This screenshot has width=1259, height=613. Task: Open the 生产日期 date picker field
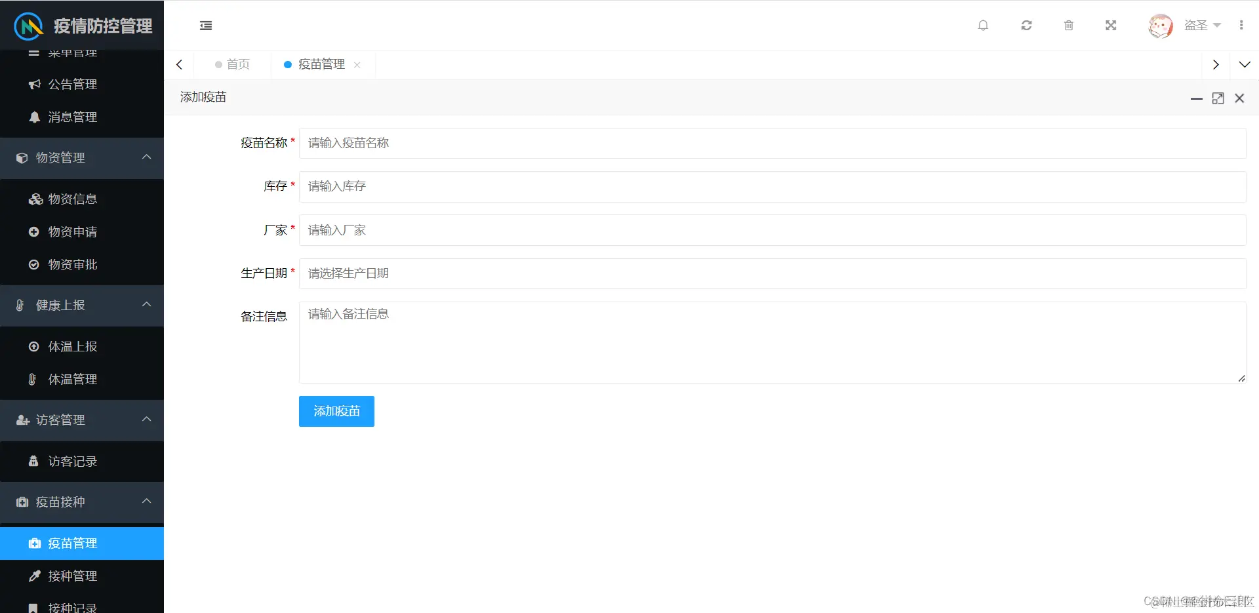tap(772, 273)
